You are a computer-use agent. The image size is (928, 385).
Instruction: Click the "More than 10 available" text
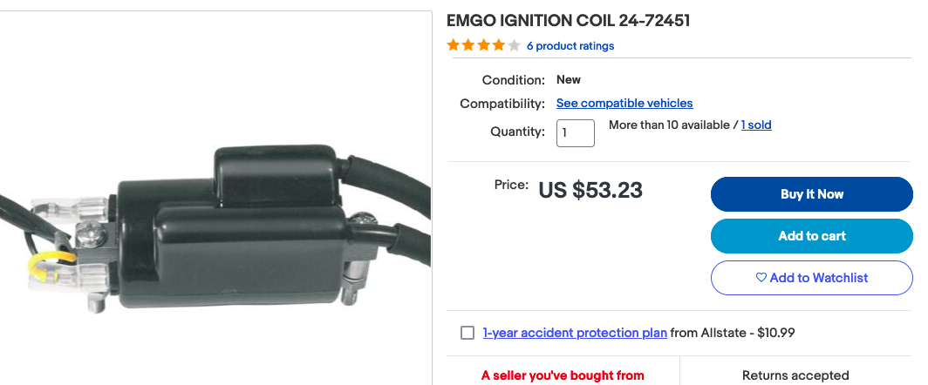(669, 125)
